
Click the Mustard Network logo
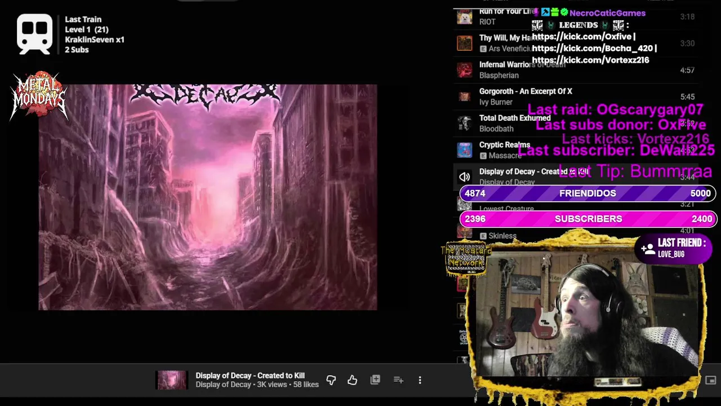tap(465, 258)
